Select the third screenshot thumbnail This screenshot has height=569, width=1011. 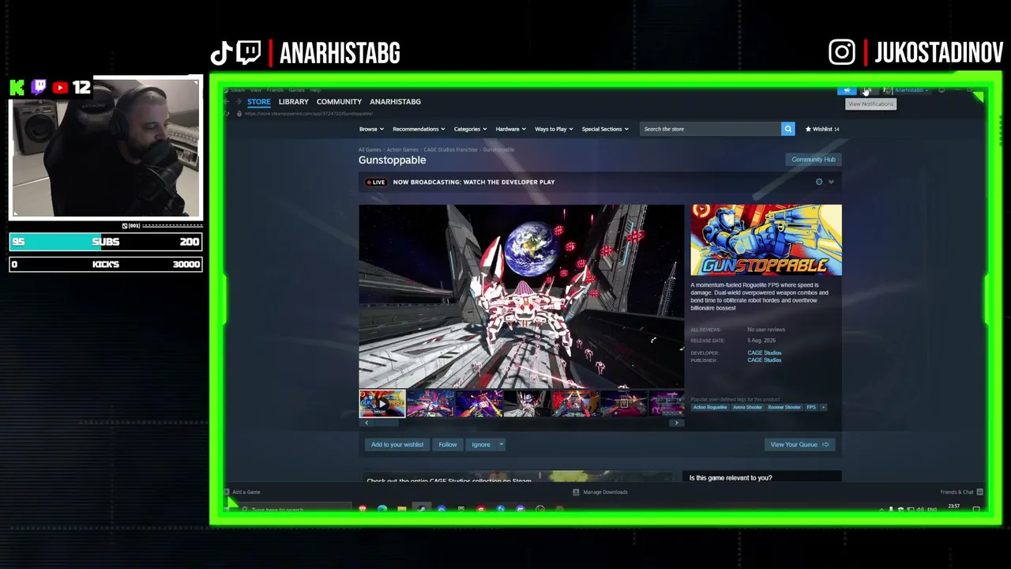[479, 403]
